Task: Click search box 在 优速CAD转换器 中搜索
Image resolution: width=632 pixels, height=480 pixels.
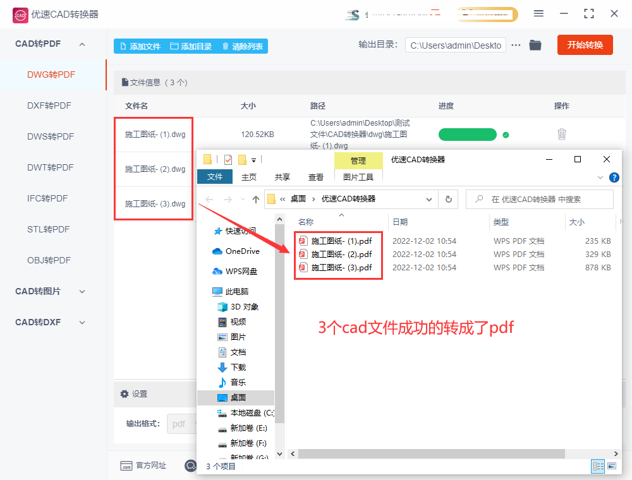Action: click(x=540, y=200)
